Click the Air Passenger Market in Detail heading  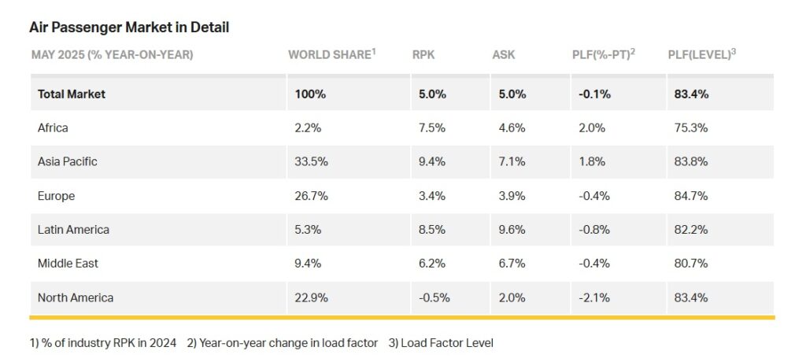tap(129, 28)
